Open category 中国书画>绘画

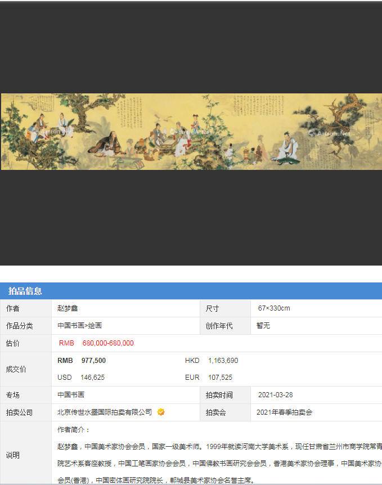79,326
